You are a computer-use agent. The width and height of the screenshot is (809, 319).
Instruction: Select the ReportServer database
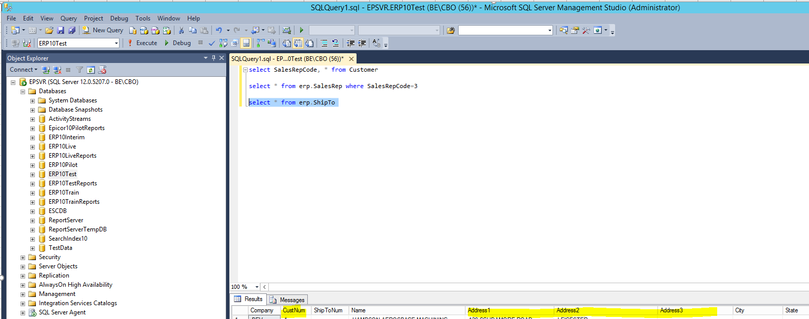66,220
